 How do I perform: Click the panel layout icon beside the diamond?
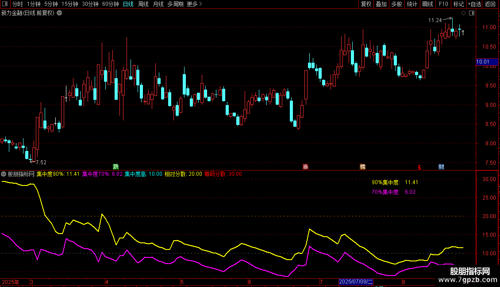coord(472,13)
